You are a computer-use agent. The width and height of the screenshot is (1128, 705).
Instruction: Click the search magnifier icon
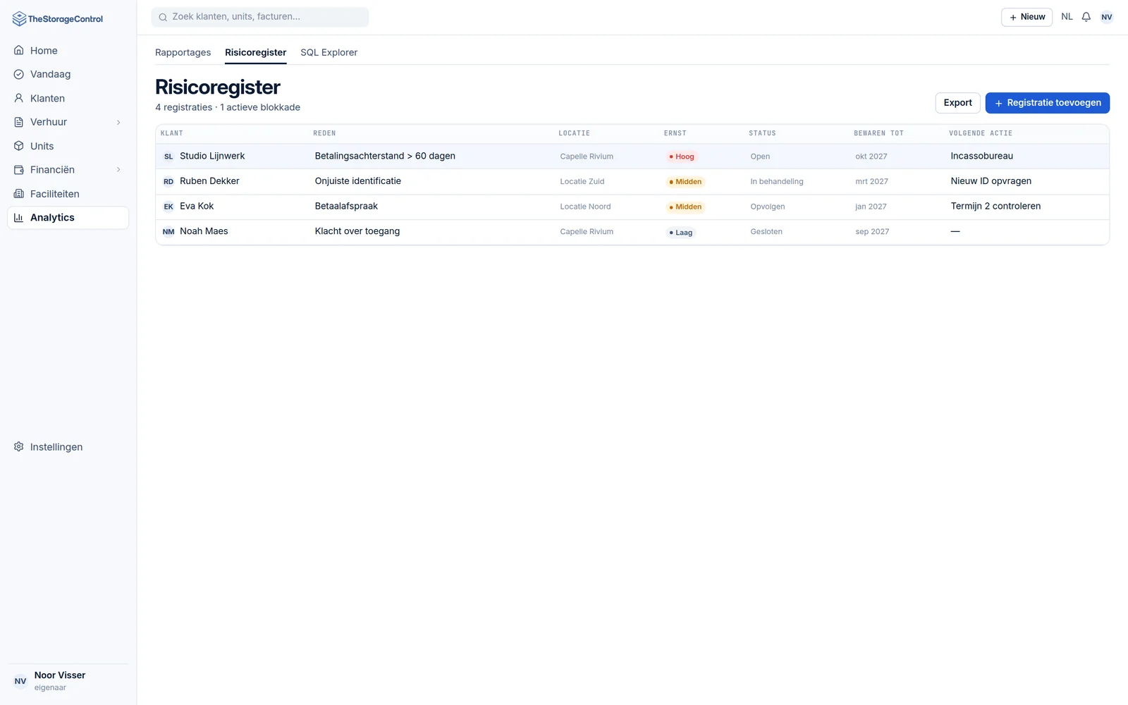click(x=163, y=17)
